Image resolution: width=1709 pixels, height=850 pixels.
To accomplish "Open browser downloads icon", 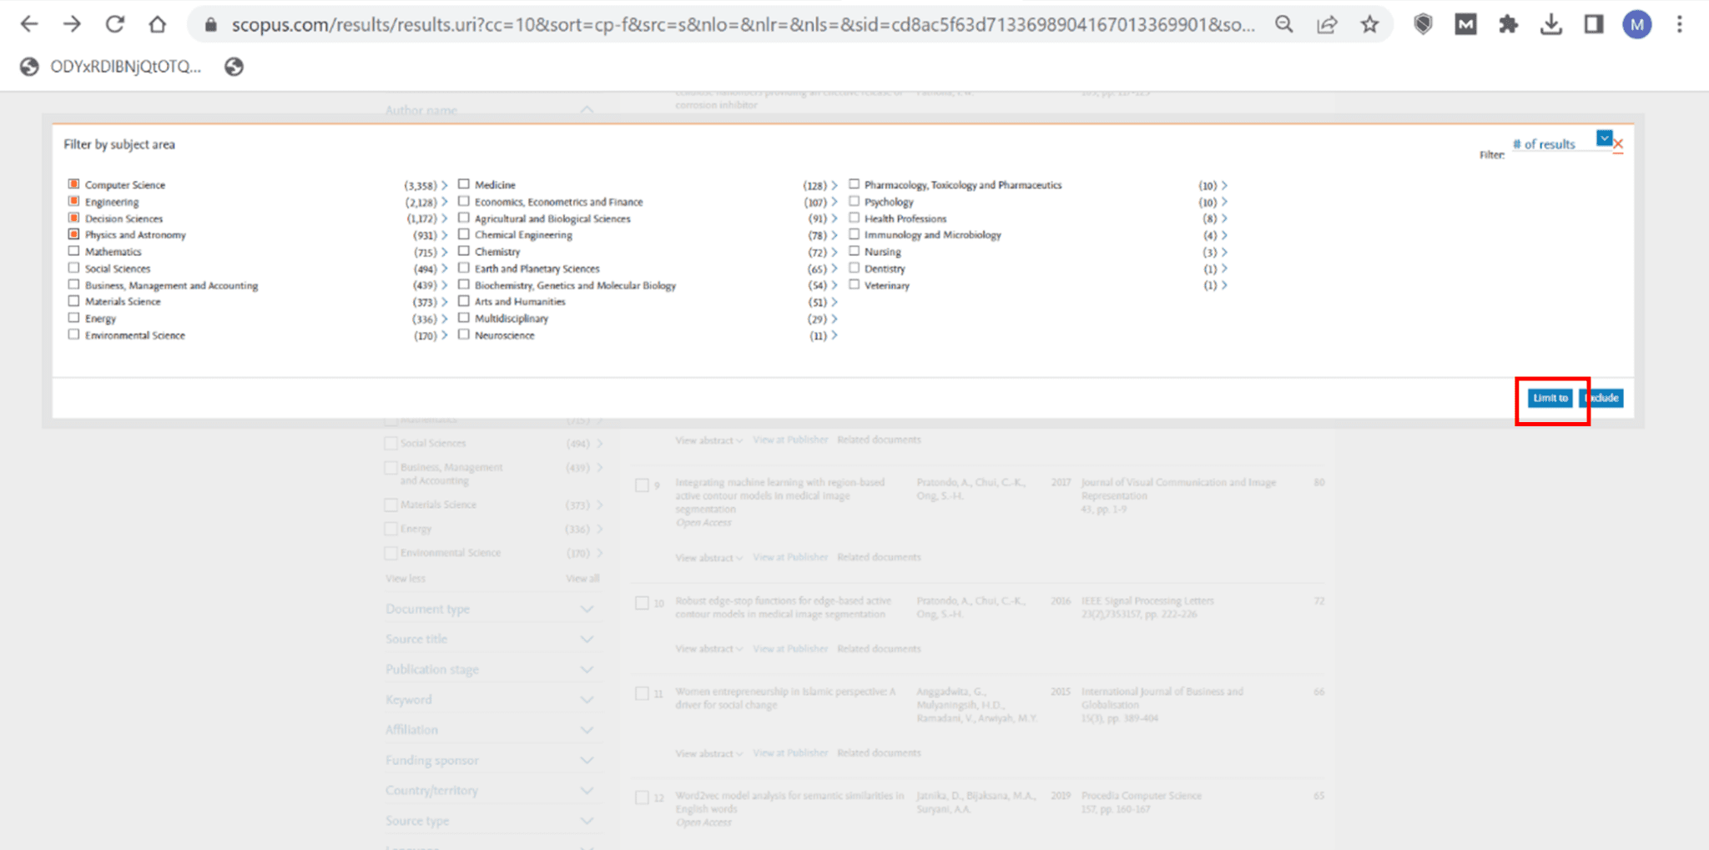I will (x=1550, y=25).
